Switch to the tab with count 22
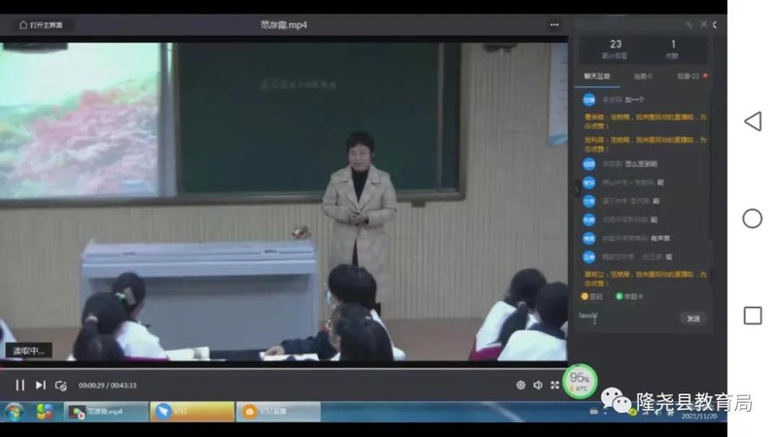Viewport: 778px width, 437px height. pos(689,77)
